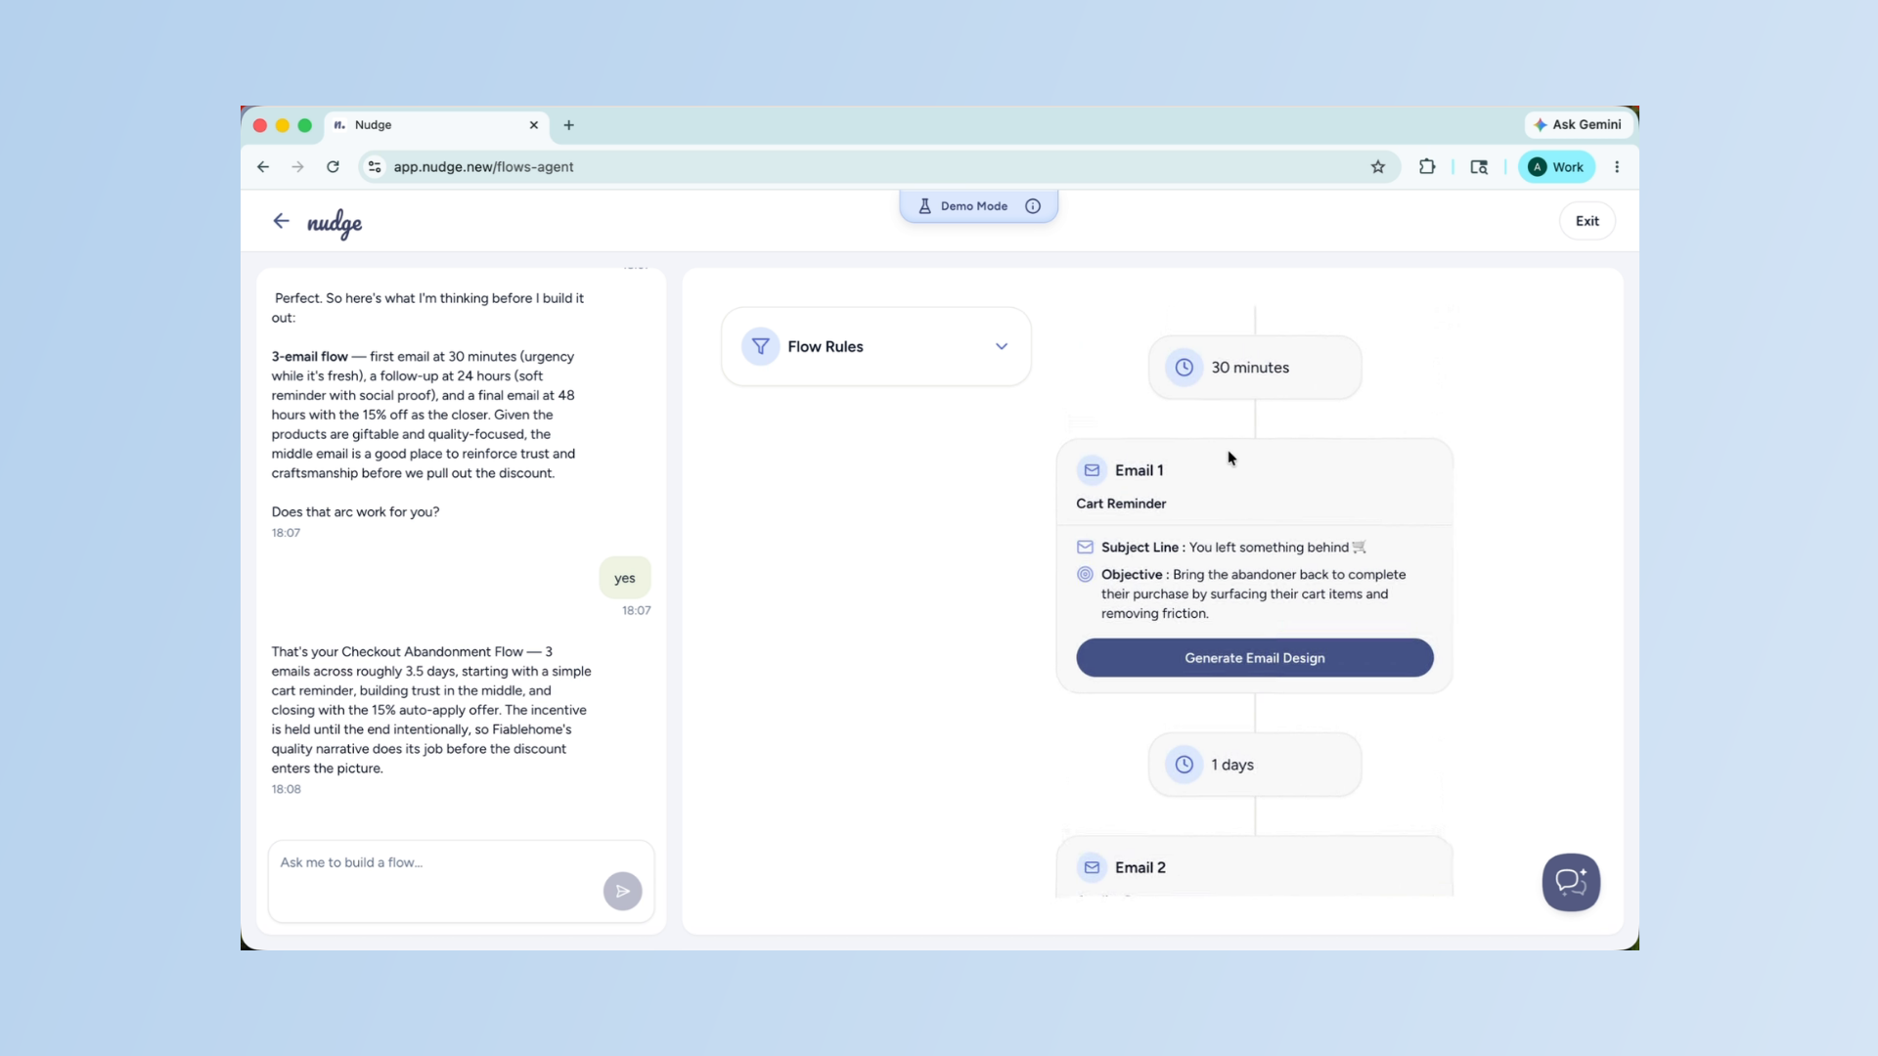Image resolution: width=1878 pixels, height=1056 pixels.
Task: Open the support chat bubble button
Action: pos(1571,882)
